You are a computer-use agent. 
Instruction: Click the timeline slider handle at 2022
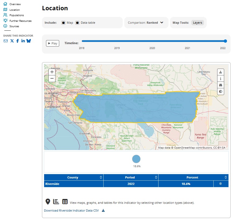click(x=225, y=41)
